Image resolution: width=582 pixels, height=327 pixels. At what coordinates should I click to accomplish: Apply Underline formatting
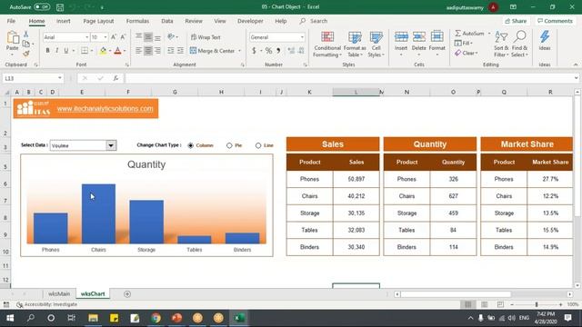[66, 51]
